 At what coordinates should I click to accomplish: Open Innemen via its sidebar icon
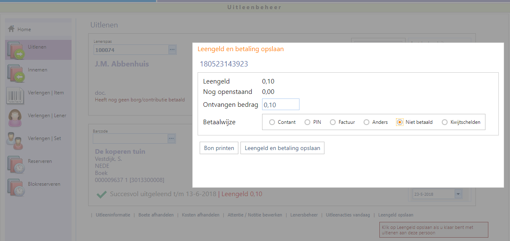(x=16, y=73)
